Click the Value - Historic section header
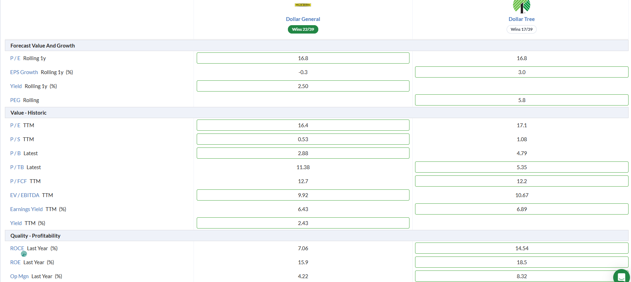Viewport: 631px width, 282px height. pyautogui.click(x=317, y=113)
